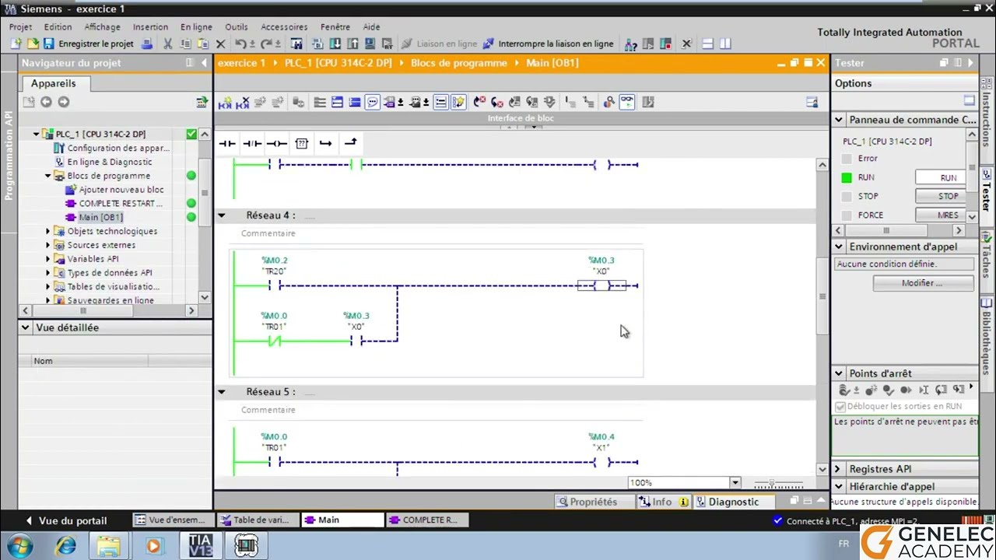This screenshot has width=996, height=560.
Task: Open the Accessoires menu
Action: [x=284, y=26]
